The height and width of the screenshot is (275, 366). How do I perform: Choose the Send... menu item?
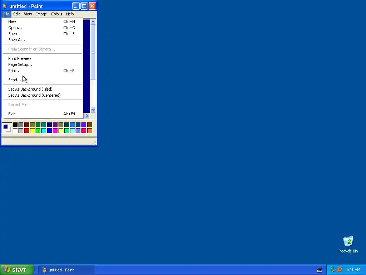42,80
